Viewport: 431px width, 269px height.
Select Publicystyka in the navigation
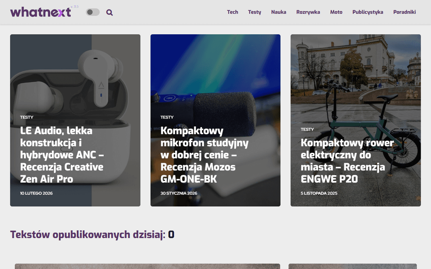click(368, 12)
